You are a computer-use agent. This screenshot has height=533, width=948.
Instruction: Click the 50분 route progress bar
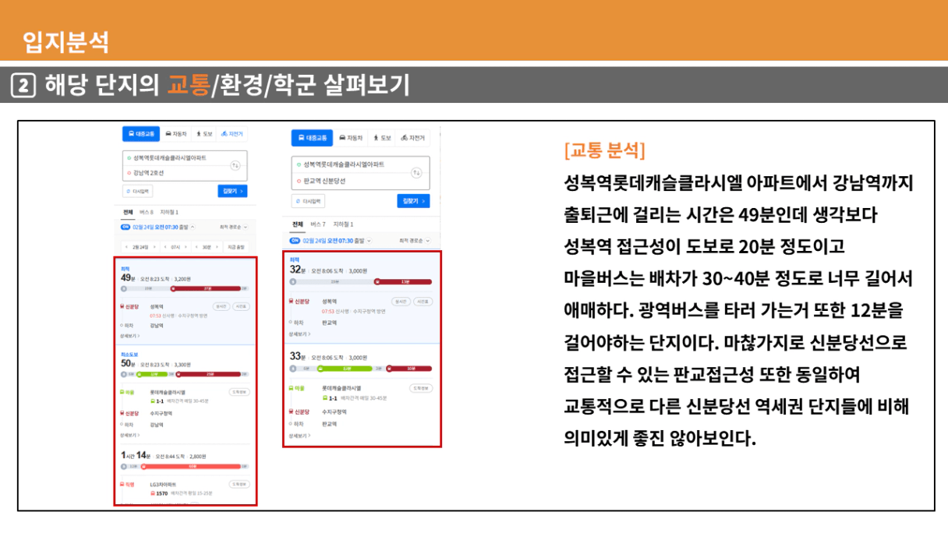coord(185,374)
